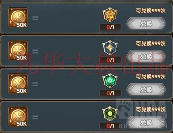Click 兑换 button in the fourth row
The width and height of the screenshot is (173, 133).
(146, 123)
